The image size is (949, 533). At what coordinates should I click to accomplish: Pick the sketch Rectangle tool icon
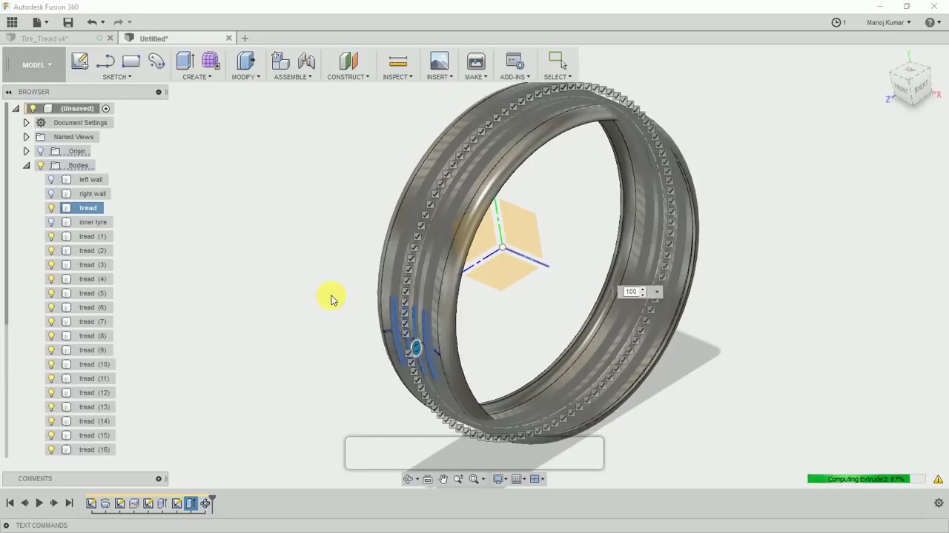pyautogui.click(x=130, y=61)
